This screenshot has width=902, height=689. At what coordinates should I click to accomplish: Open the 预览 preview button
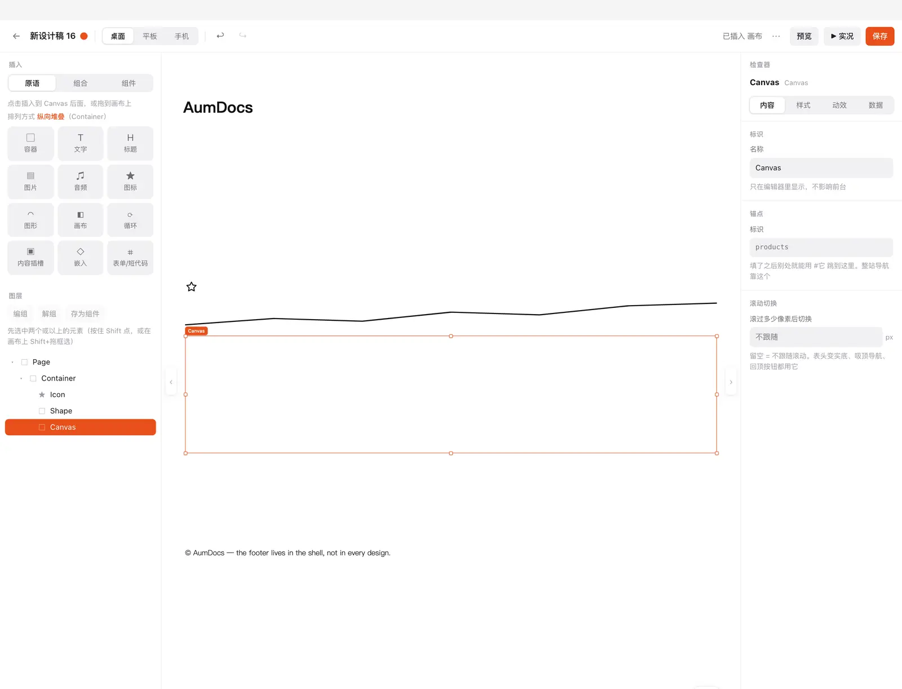[804, 36]
